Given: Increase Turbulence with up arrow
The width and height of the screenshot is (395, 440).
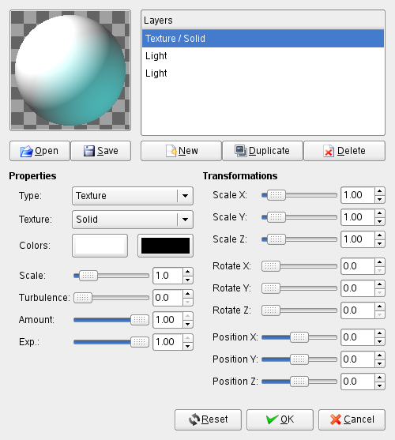Looking at the screenshot, I should [x=188, y=294].
